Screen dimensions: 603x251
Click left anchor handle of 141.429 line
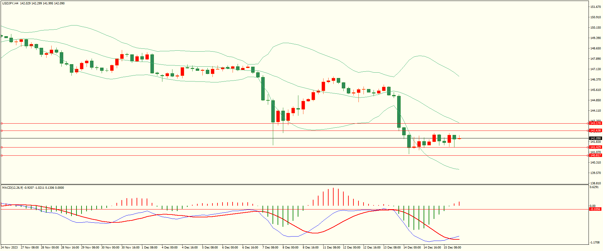2,147
